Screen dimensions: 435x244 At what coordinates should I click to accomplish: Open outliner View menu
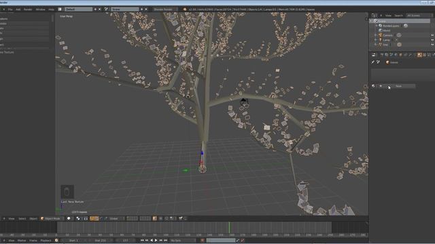pyautogui.click(x=388, y=16)
